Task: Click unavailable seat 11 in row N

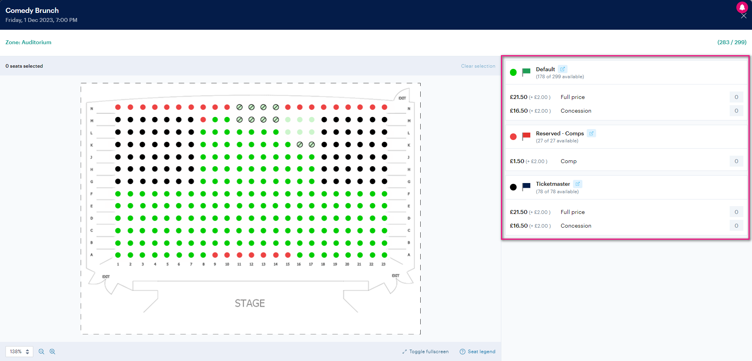Action: click(x=239, y=107)
